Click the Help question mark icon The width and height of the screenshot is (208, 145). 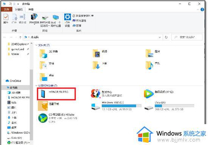(202, 9)
